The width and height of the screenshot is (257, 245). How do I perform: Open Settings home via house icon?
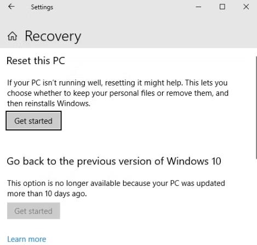pos(12,36)
